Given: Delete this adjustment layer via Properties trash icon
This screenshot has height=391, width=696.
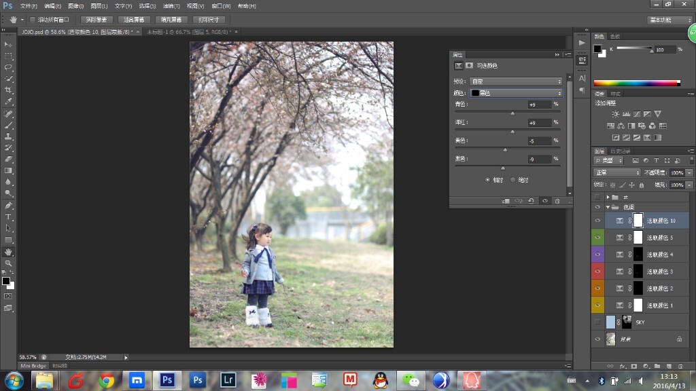Looking at the screenshot, I should coord(557,201).
